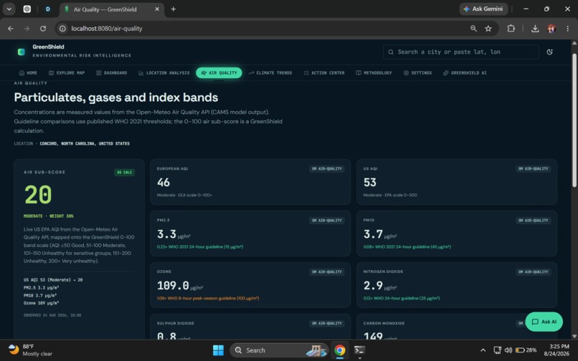The image size is (578, 361).
Task: Open the Methodology nav item
Action: 374,73
